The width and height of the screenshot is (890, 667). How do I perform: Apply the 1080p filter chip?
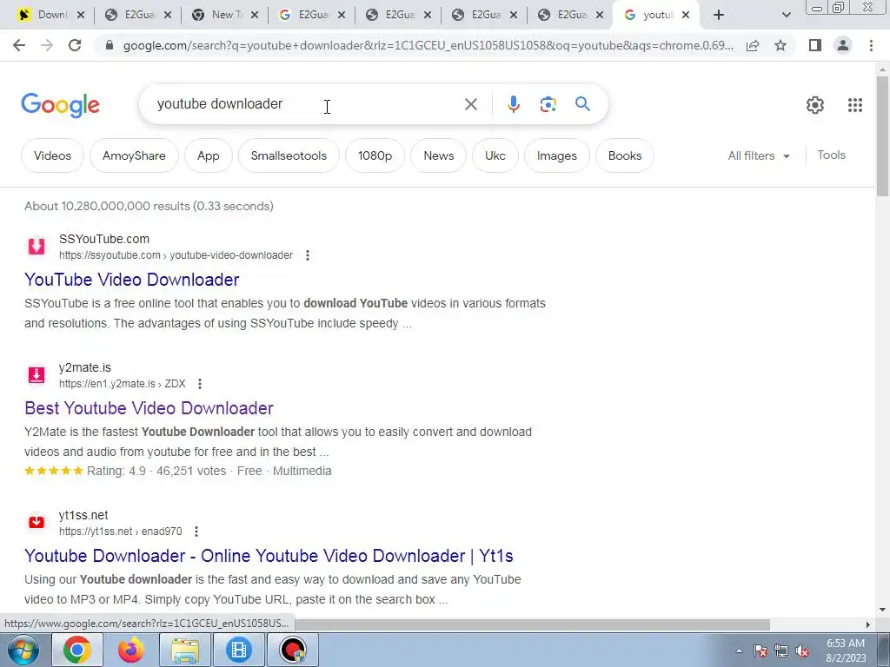click(x=375, y=155)
